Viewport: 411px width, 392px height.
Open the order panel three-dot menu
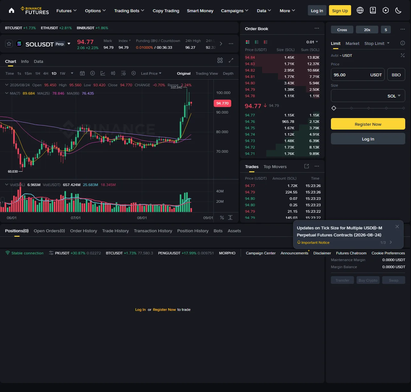pos(403,30)
